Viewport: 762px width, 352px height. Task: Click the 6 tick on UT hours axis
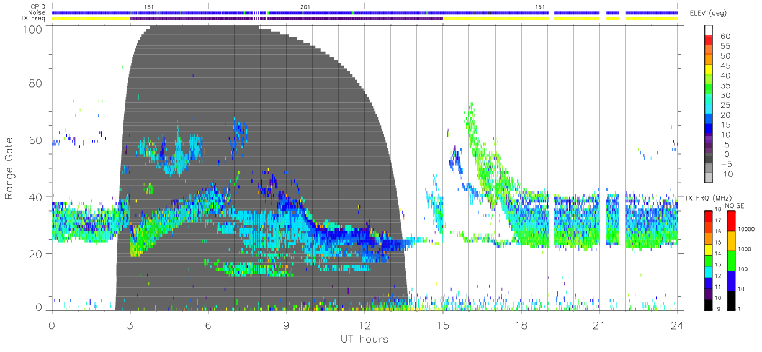(x=208, y=325)
